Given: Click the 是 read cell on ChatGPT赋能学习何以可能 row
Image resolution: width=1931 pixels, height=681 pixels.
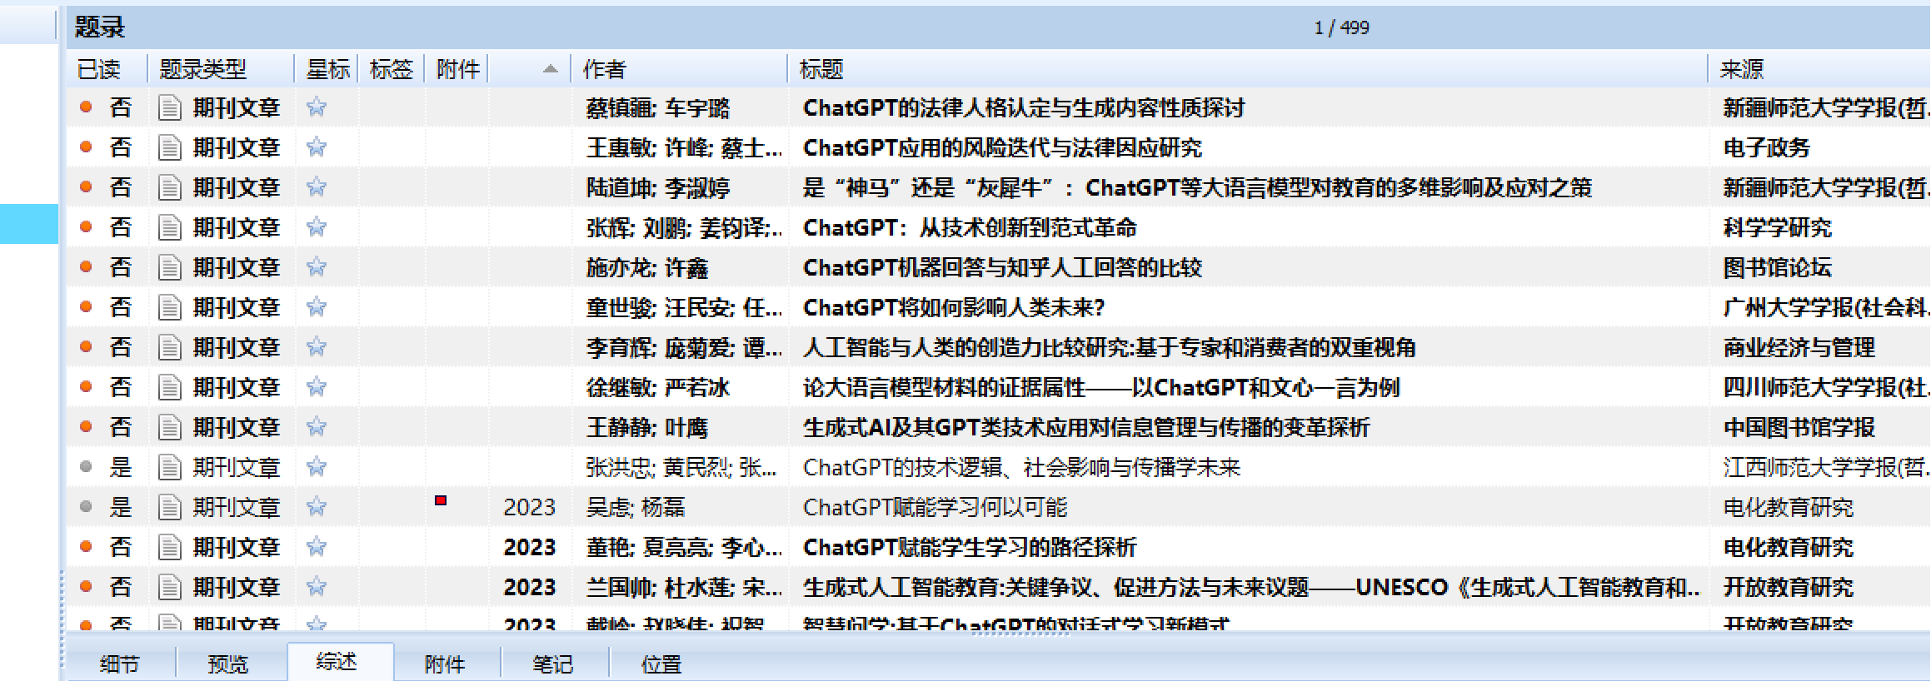Looking at the screenshot, I should point(121,507).
